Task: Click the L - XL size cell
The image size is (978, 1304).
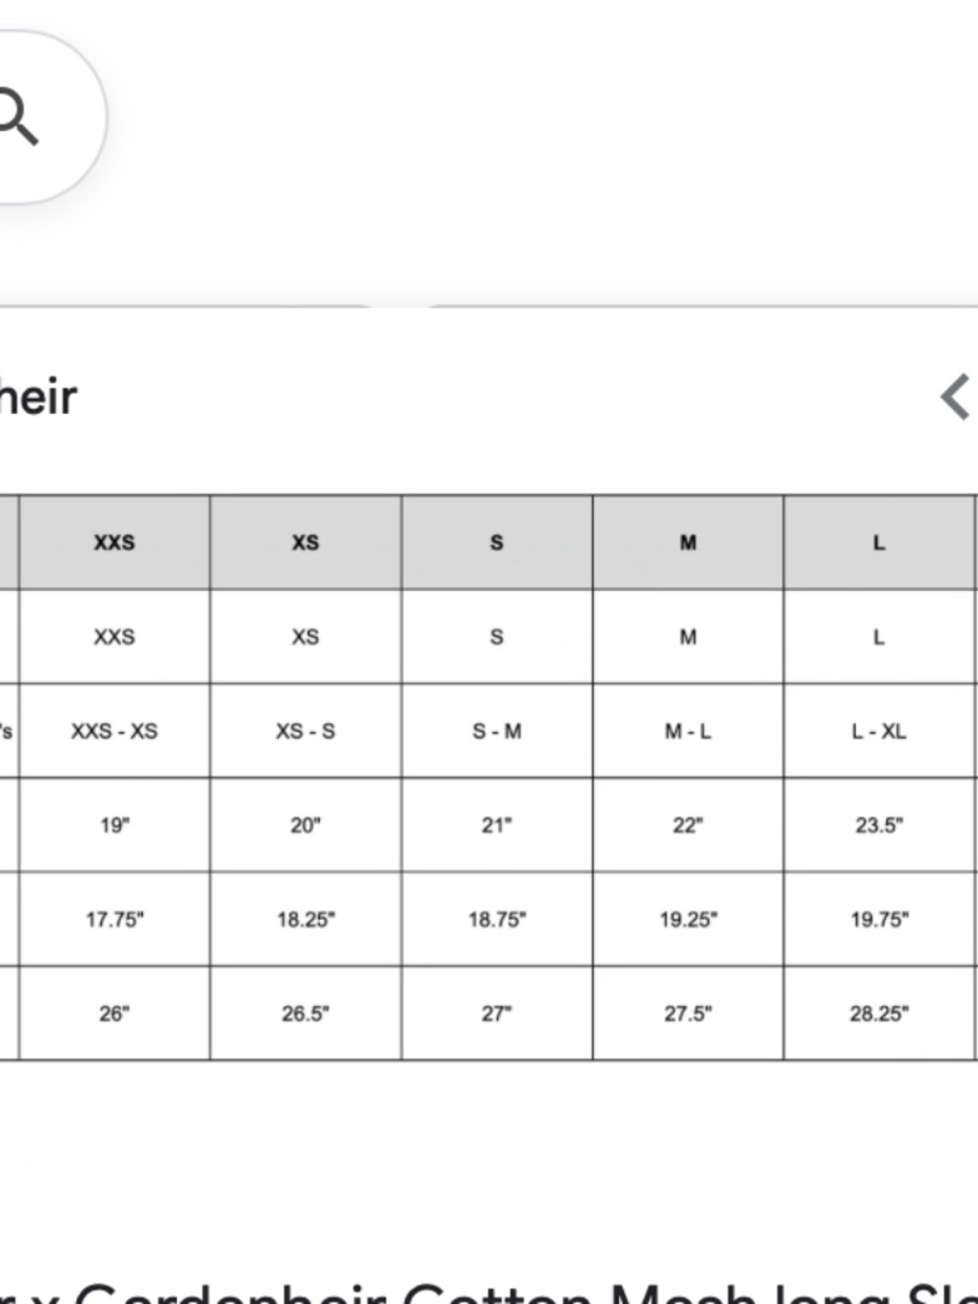Action: coord(879,731)
